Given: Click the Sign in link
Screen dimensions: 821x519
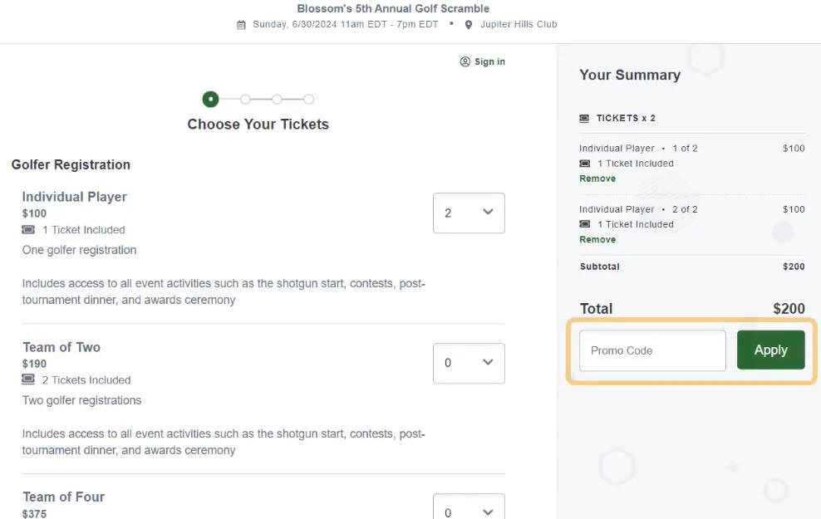Looking at the screenshot, I should (x=489, y=61).
